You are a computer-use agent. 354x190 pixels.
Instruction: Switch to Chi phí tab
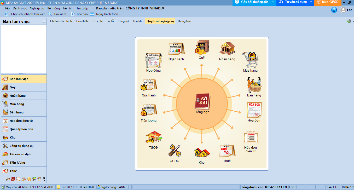pyautogui.click(x=98, y=21)
